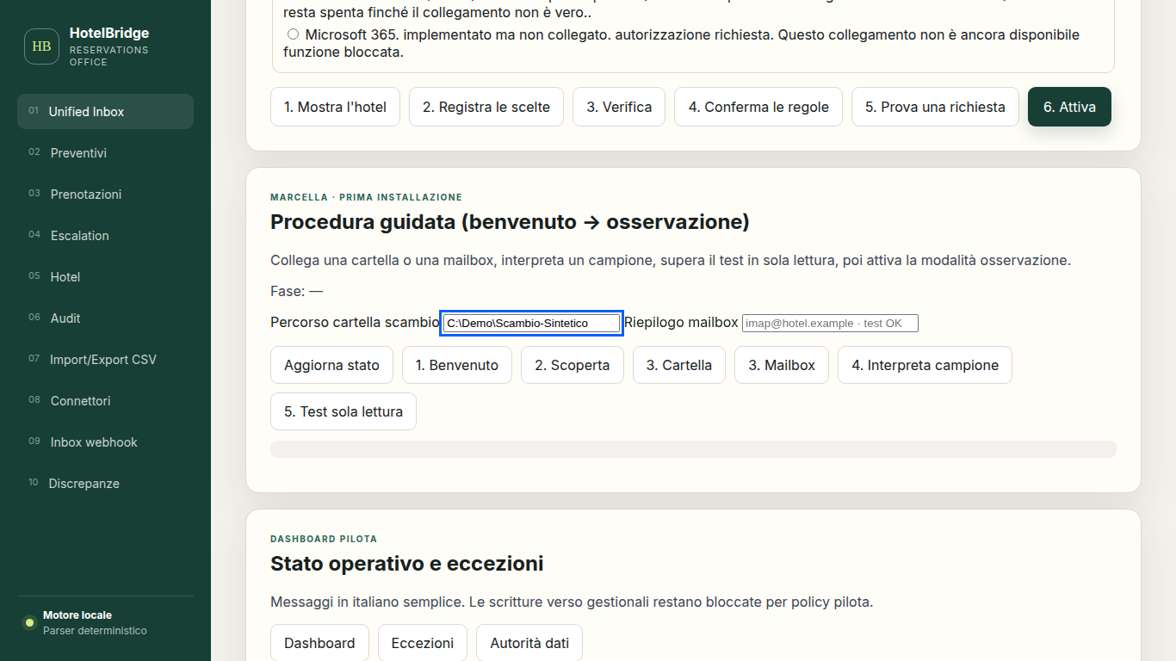
Task: Click the 'Stato operativo e eccezioni' heading
Action: (406, 564)
